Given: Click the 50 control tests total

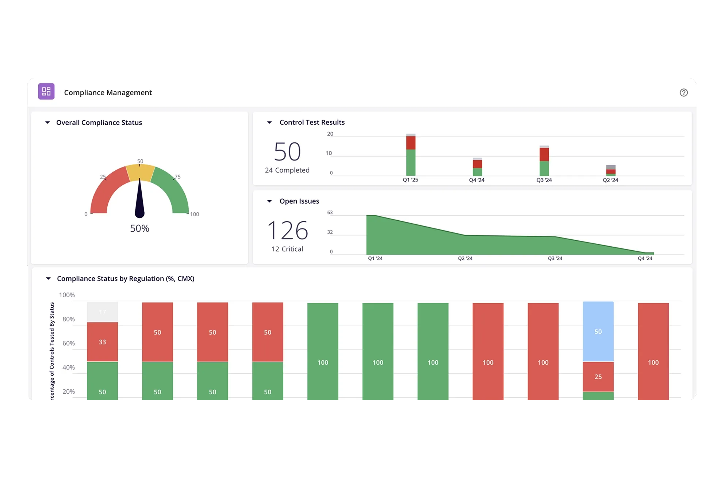Looking at the screenshot, I should (x=287, y=152).
